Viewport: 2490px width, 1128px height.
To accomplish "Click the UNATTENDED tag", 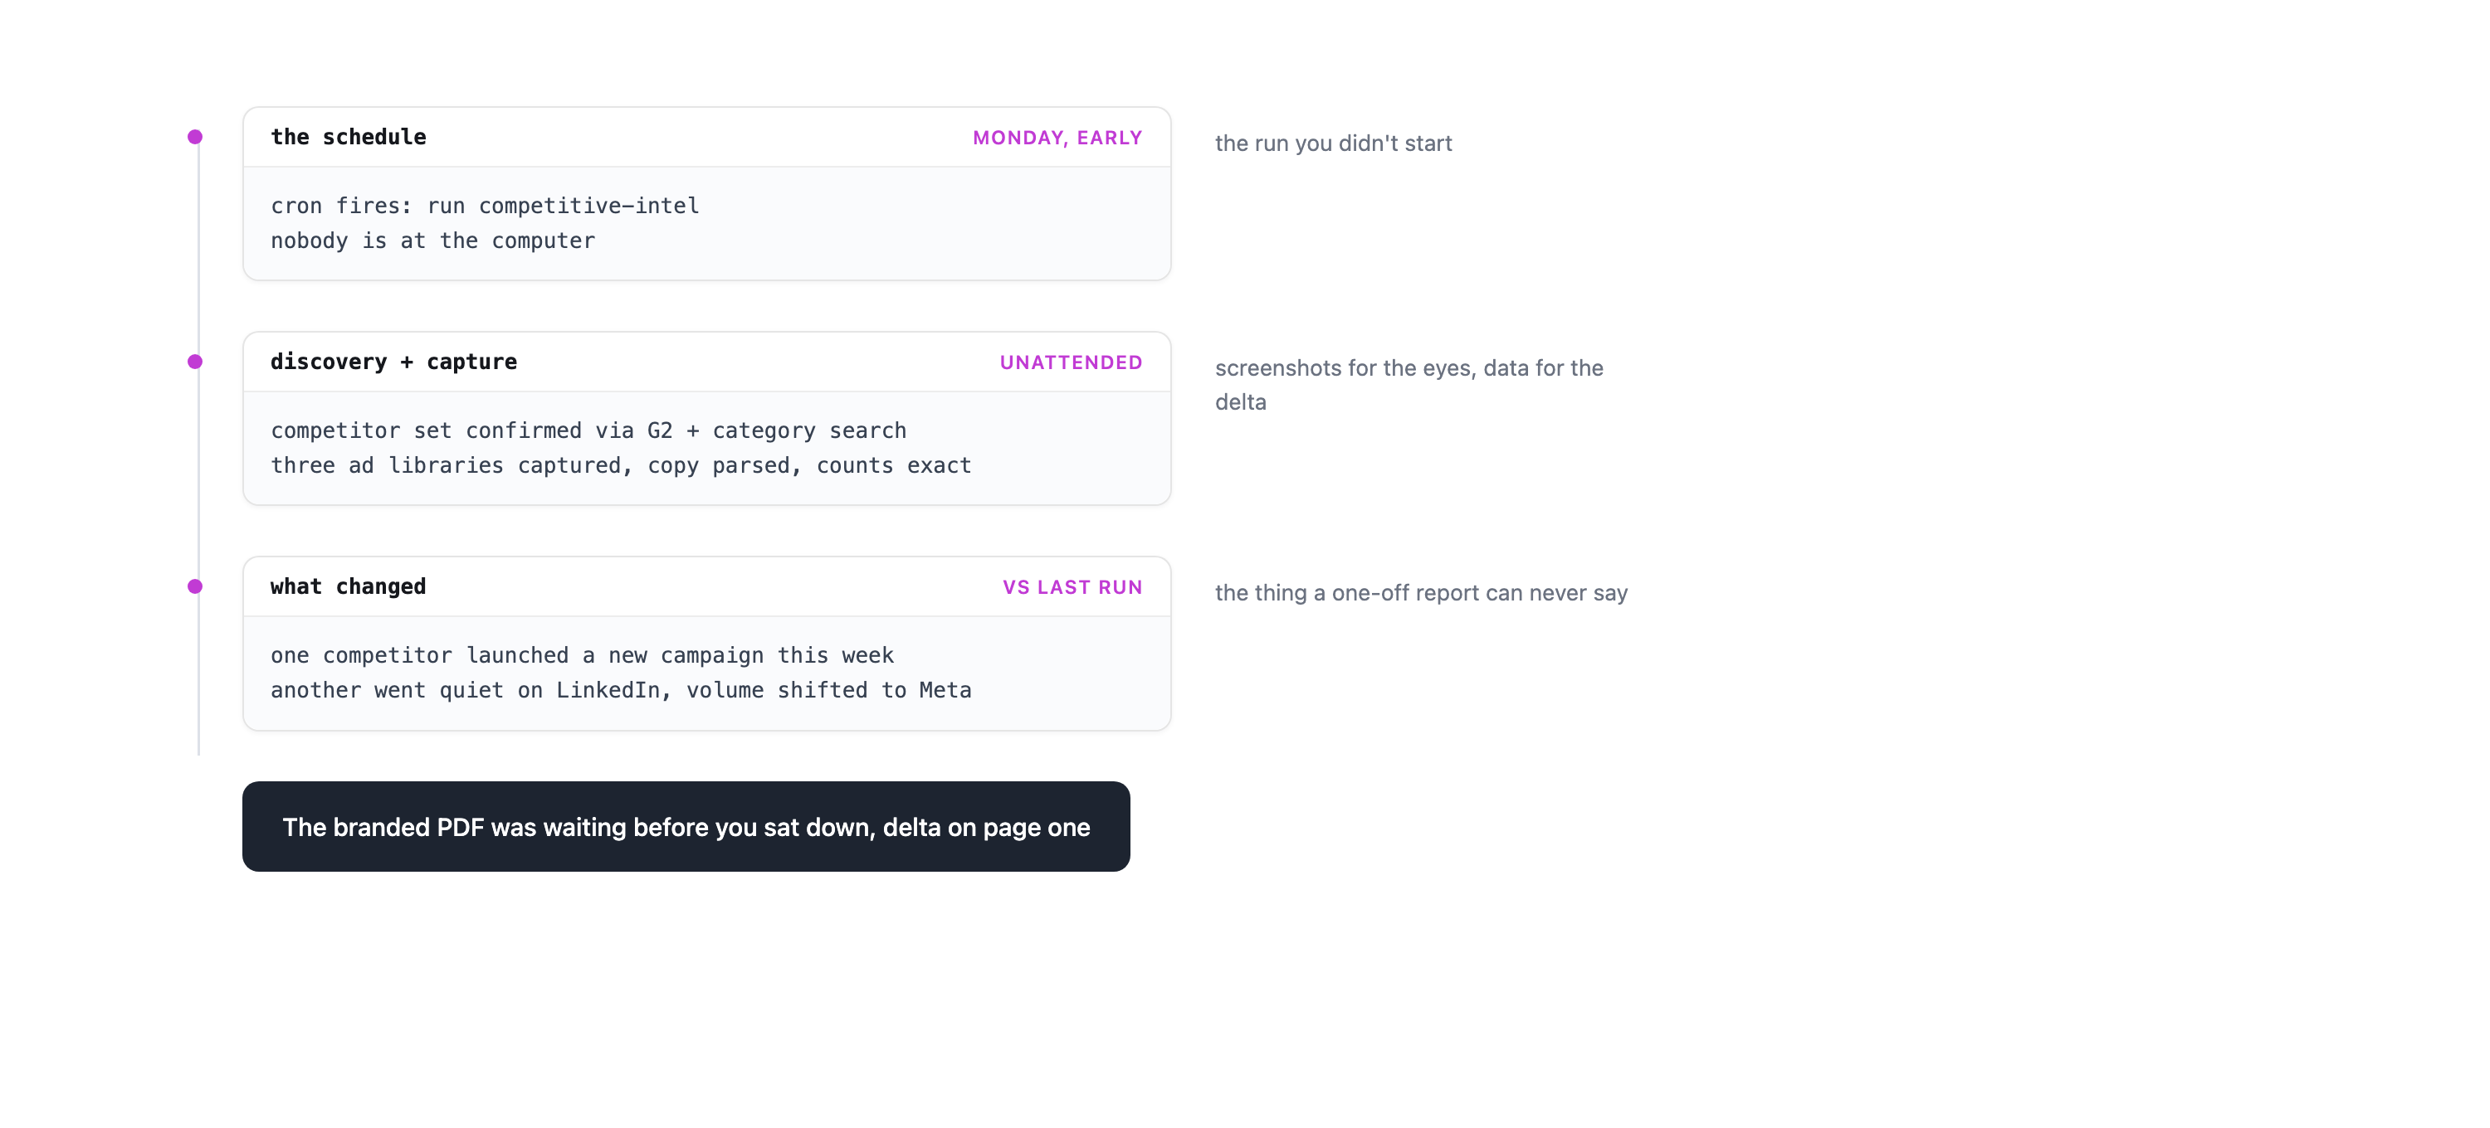I will coord(1071,362).
